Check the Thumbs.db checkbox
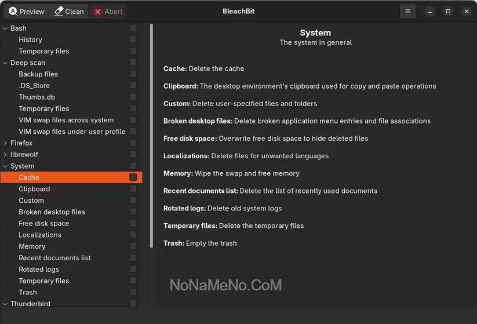 [133, 97]
